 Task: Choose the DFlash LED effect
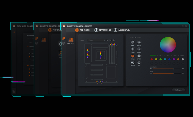point(139,49)
